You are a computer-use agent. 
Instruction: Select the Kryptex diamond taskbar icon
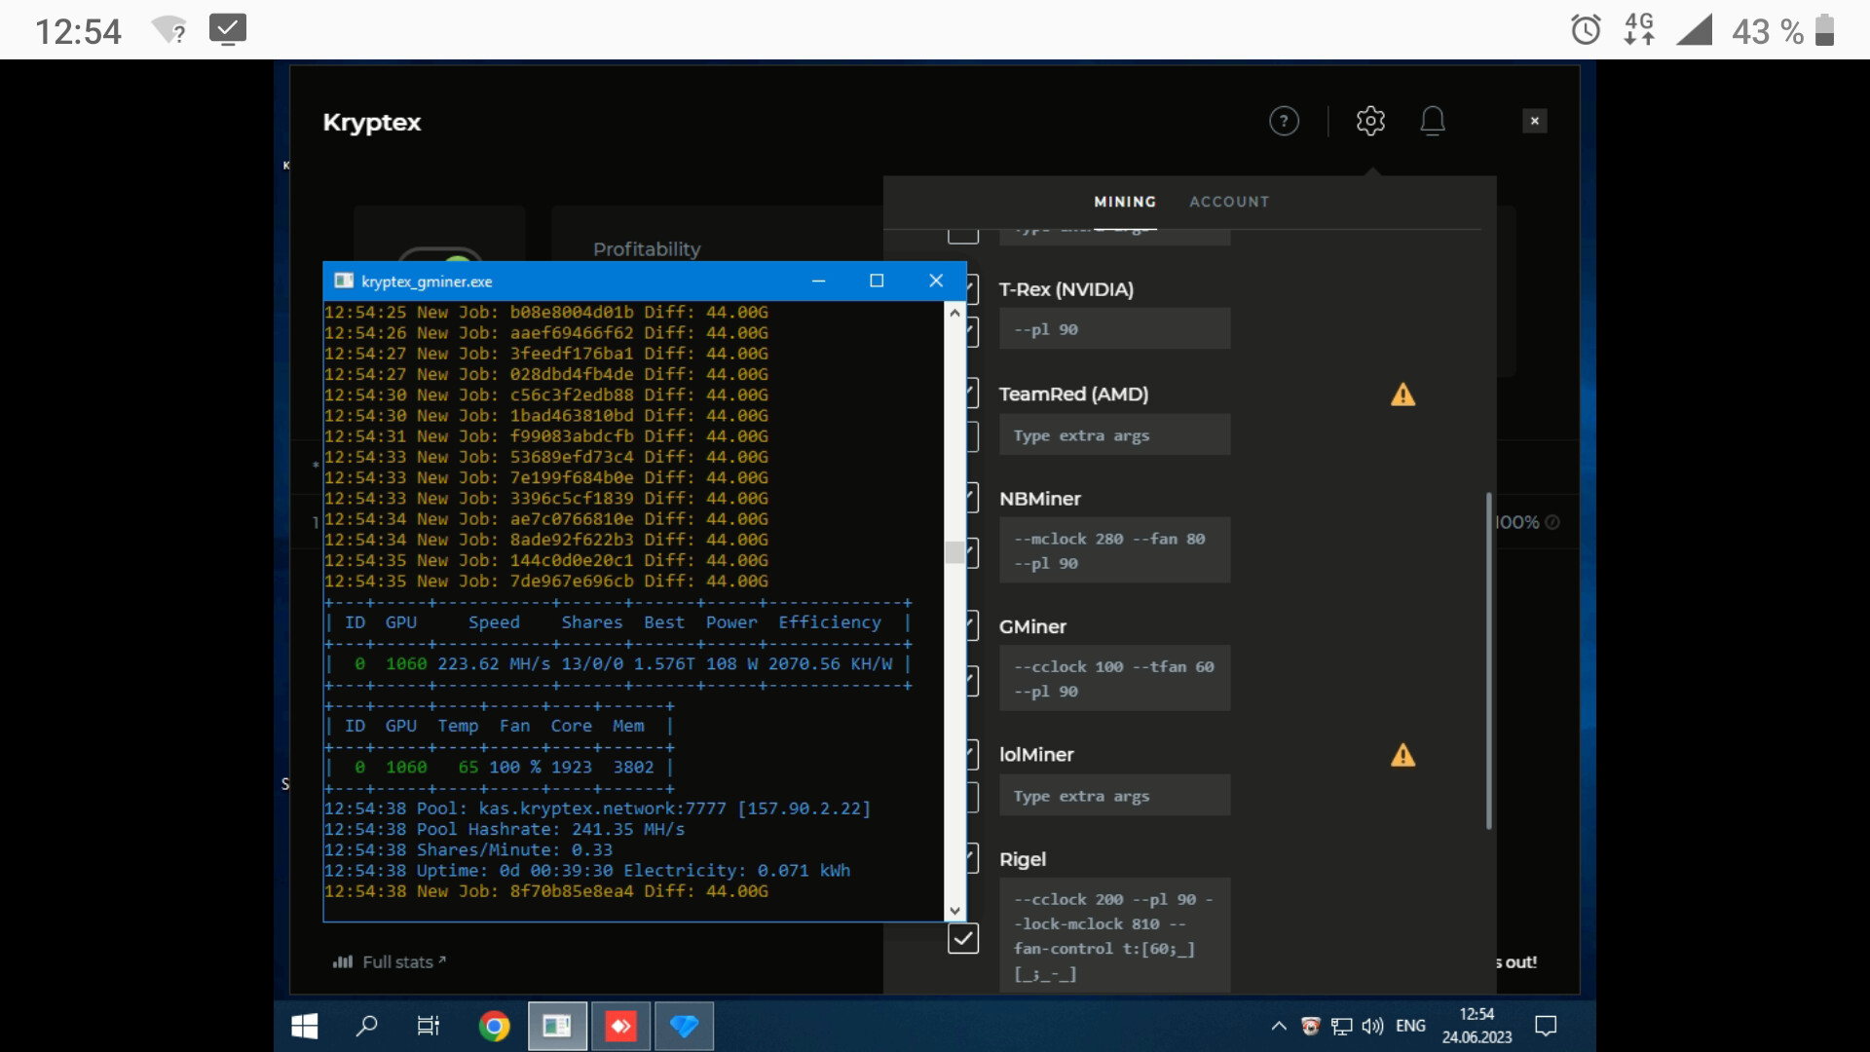tap(684, 1026)
